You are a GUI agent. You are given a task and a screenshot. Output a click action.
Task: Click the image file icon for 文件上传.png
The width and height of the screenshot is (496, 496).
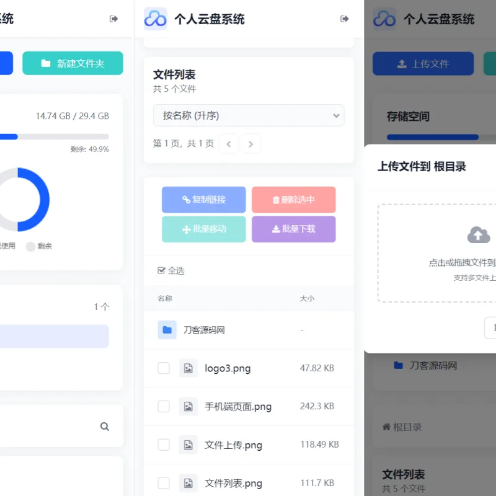pyautogui.click(x=188, y=445)
